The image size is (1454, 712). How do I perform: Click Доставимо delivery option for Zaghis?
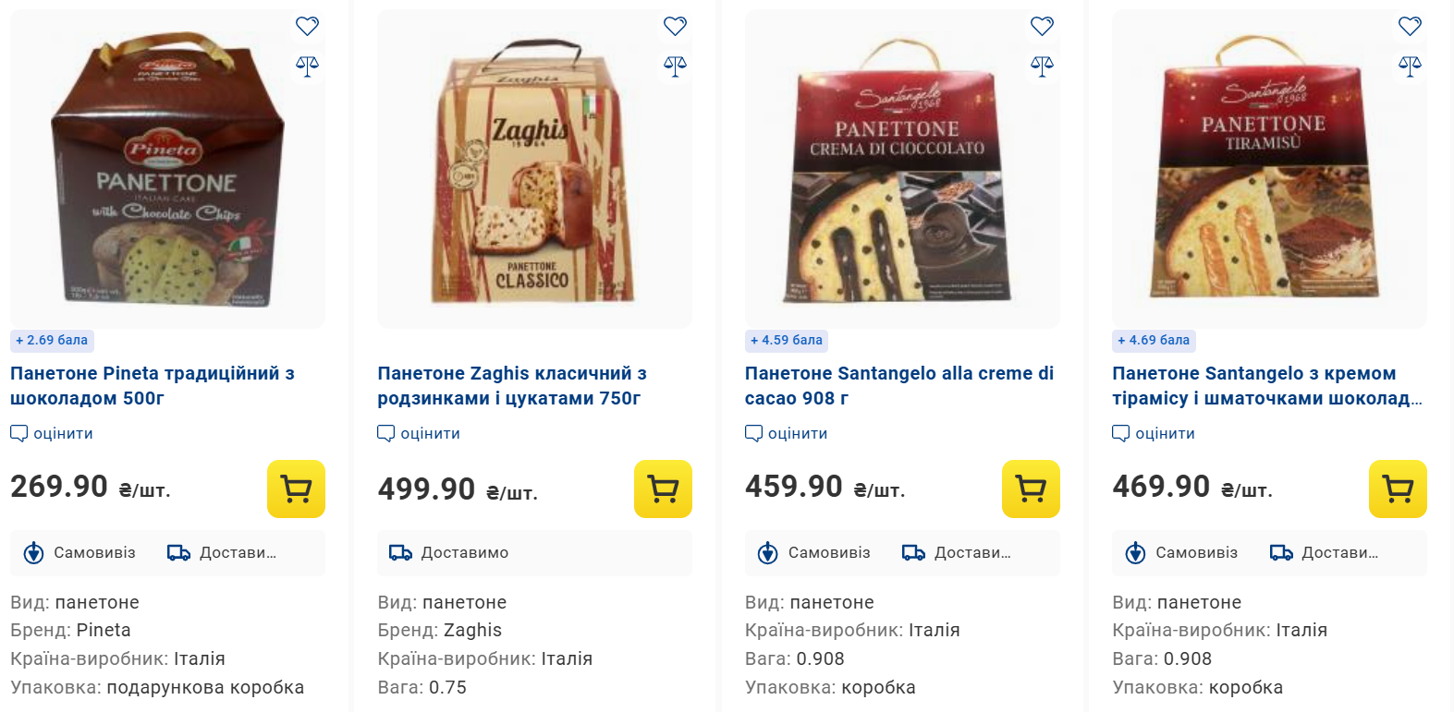449,552
